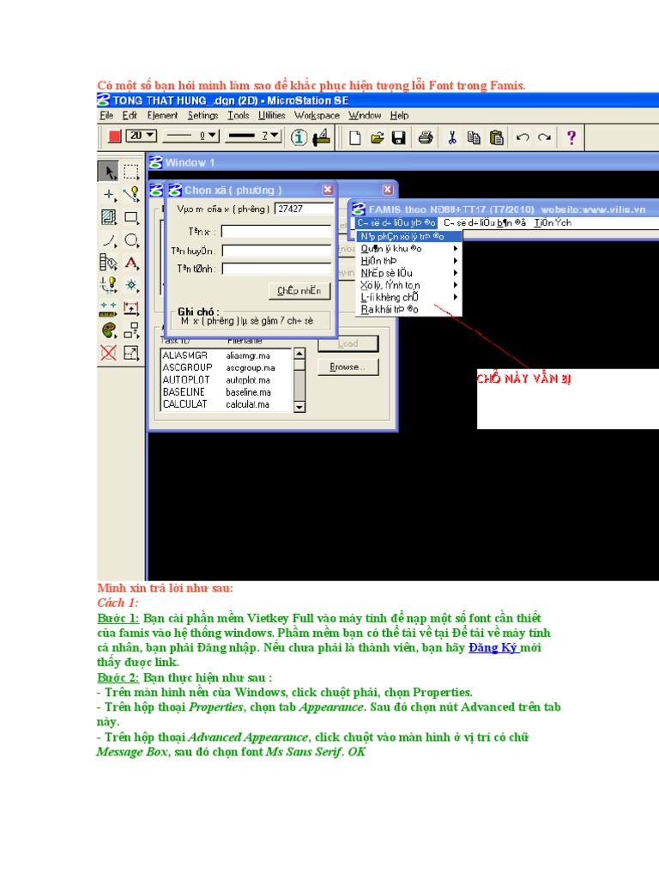Screen dimensions: 659x879
Task: Select the AUTOPLOT row in task list
Action: (x=227, y=379)
